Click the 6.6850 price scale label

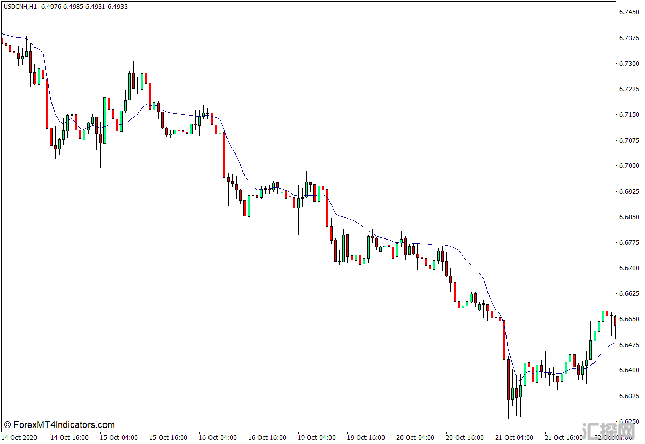pos(629,217)
